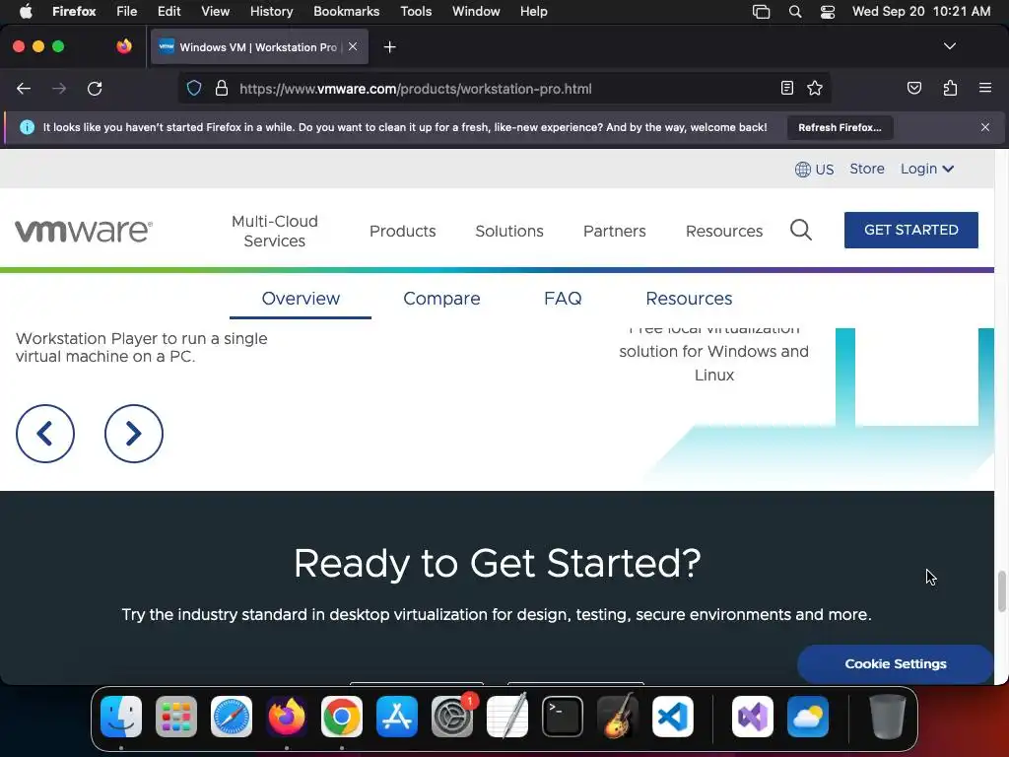Click the VMware logo
1009x757 pixels.
pos(84,231)
